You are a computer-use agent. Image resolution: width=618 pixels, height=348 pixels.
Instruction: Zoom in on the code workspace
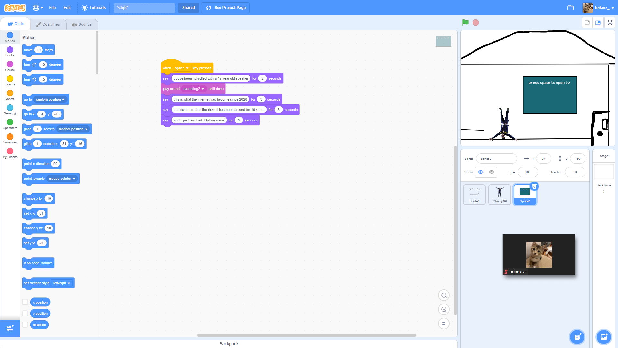coord(444,295)
